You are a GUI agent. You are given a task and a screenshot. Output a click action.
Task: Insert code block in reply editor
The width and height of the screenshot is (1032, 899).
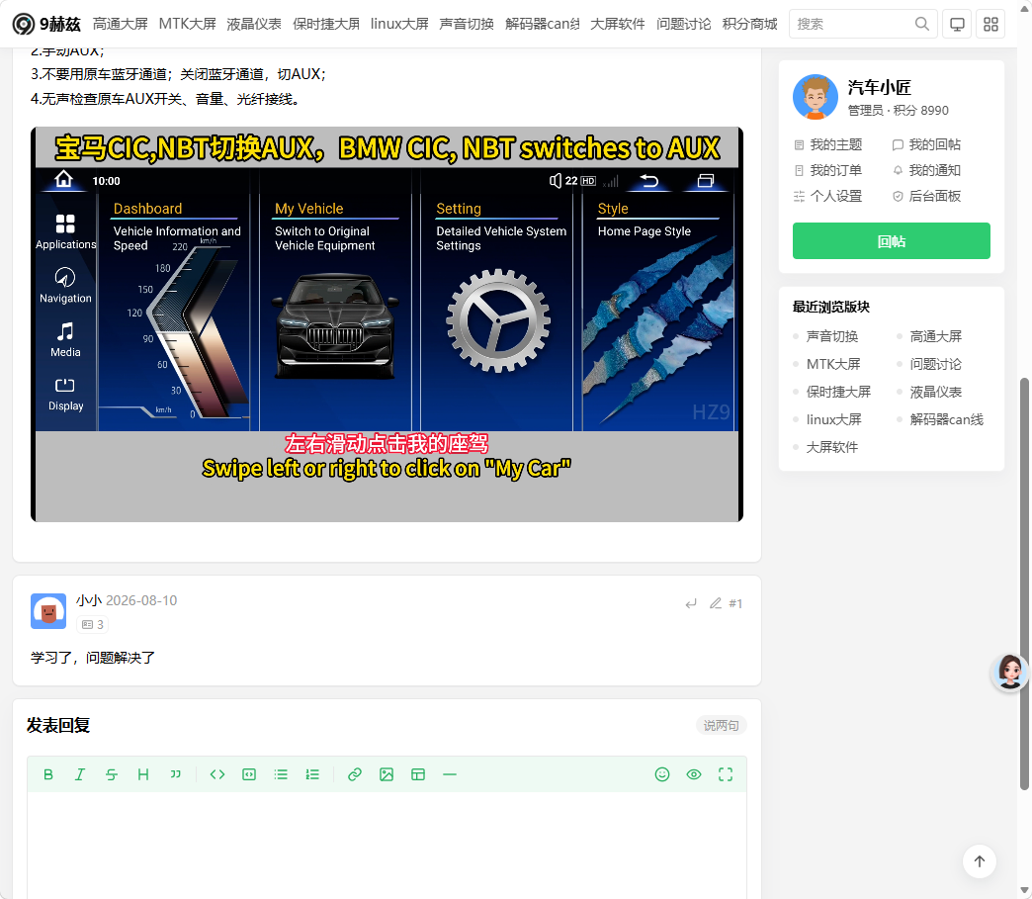click(249, 774)
